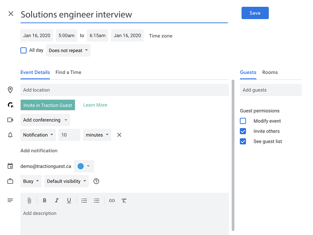This screenshot has height=235, width=313.
Task: Open the visibility help question mark
Action: click(96, 181)
